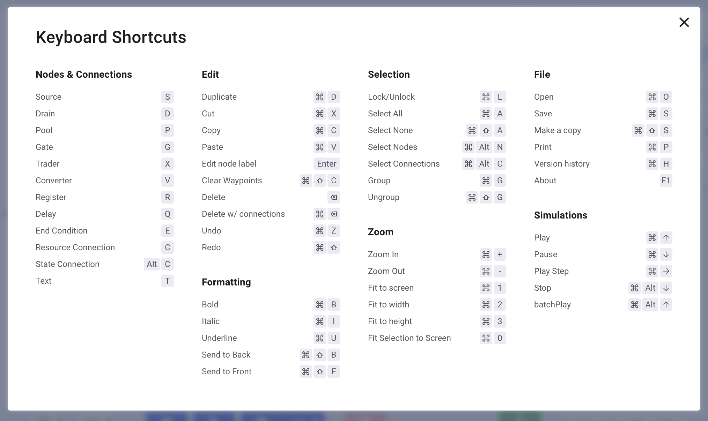708x421 pixels.
Task: Click the Fit Selection to Screen label
Action: [x=410, y=338]
